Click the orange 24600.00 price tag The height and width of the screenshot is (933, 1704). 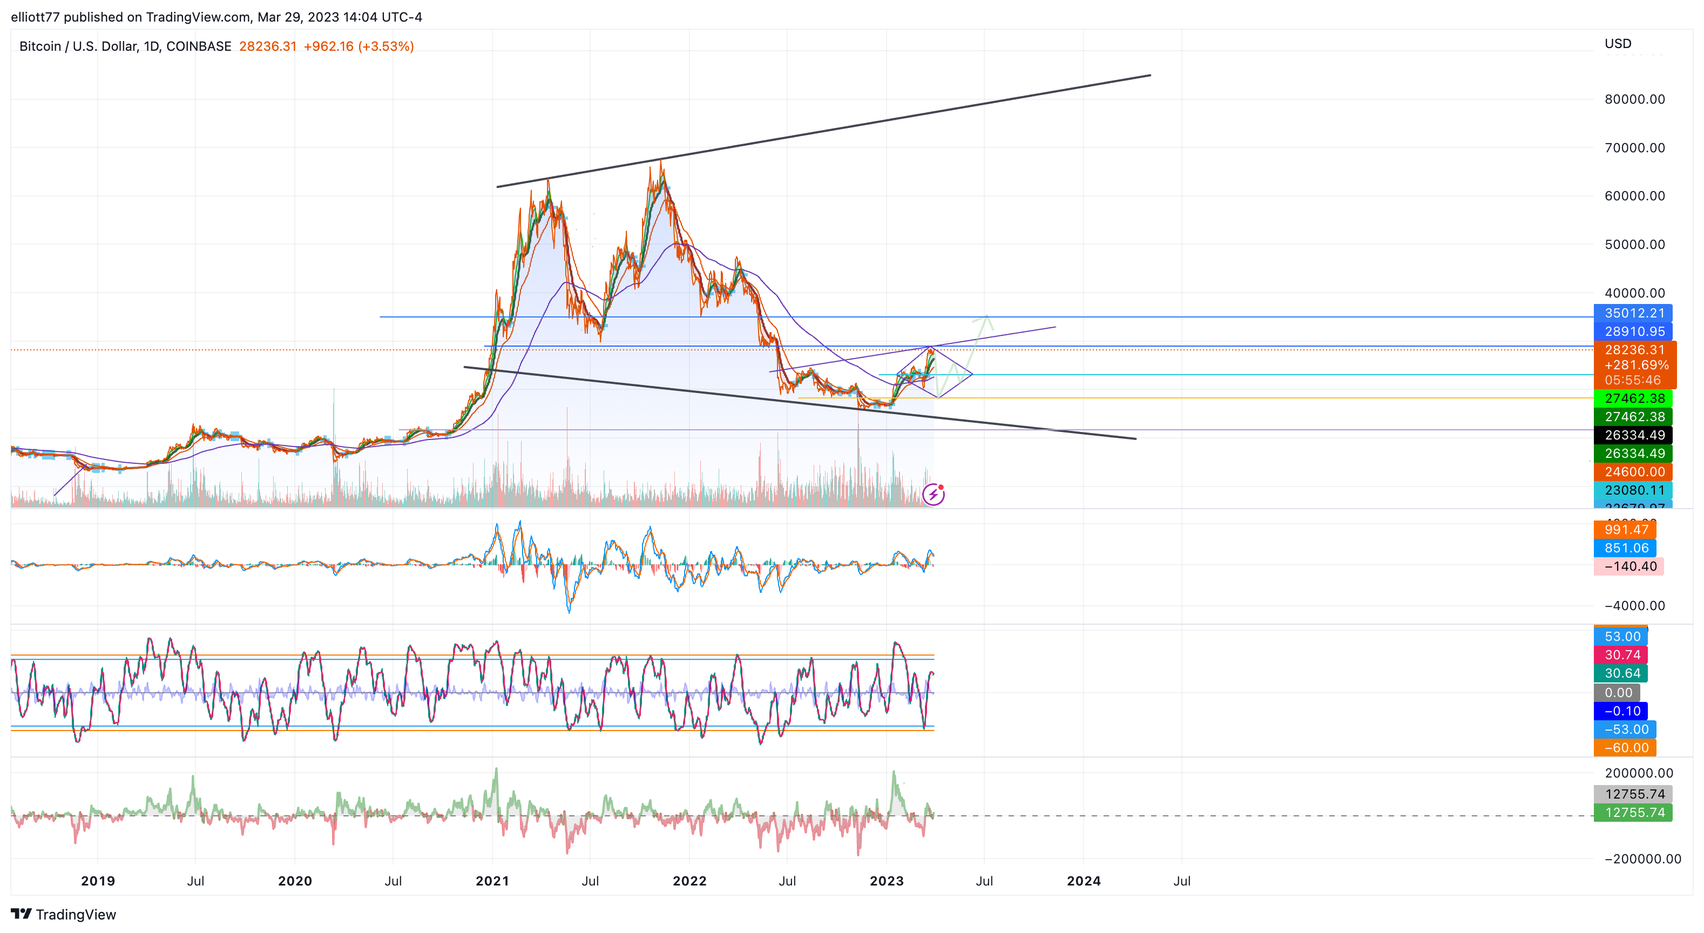(x=1633, y=472)
